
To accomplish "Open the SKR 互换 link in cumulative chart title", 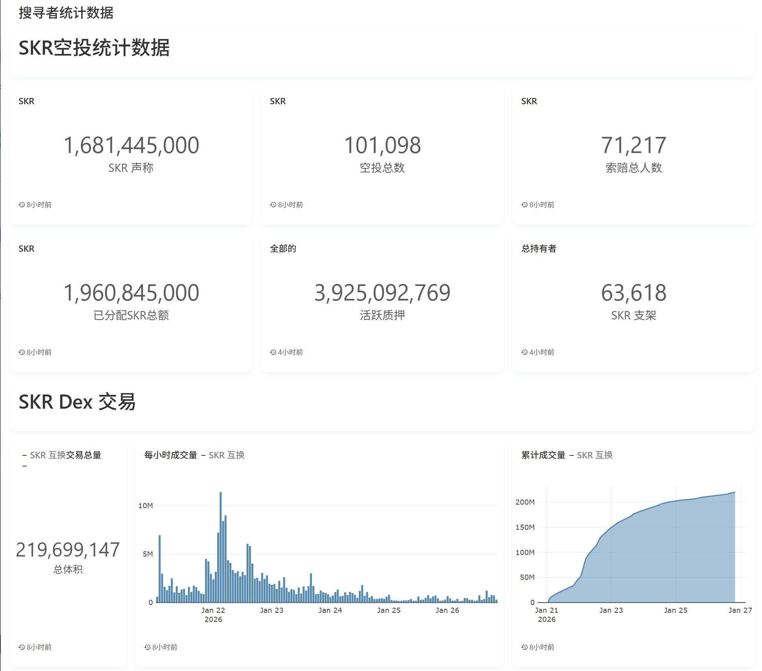I will pos(595,455).
